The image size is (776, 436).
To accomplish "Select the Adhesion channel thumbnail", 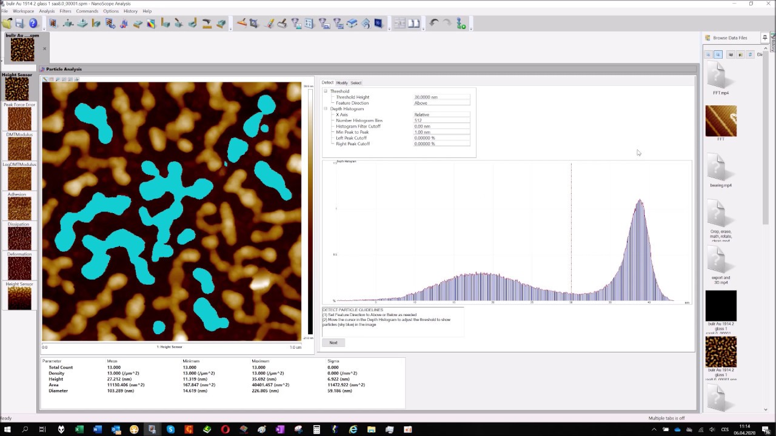I will coord(19,208).
